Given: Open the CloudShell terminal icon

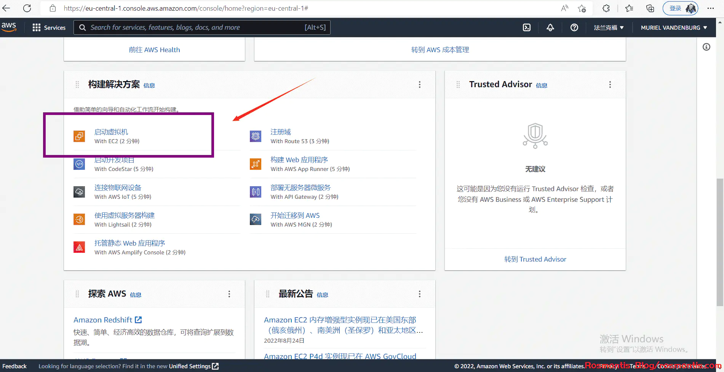Looking at the screenshot, I should tap(527, 27).
